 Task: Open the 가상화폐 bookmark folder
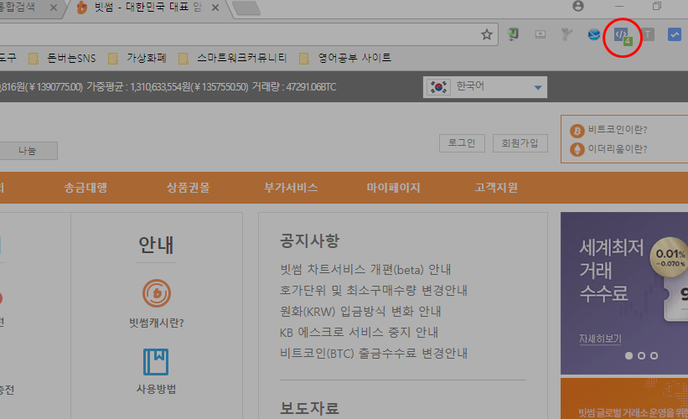[x=137, y=58]
